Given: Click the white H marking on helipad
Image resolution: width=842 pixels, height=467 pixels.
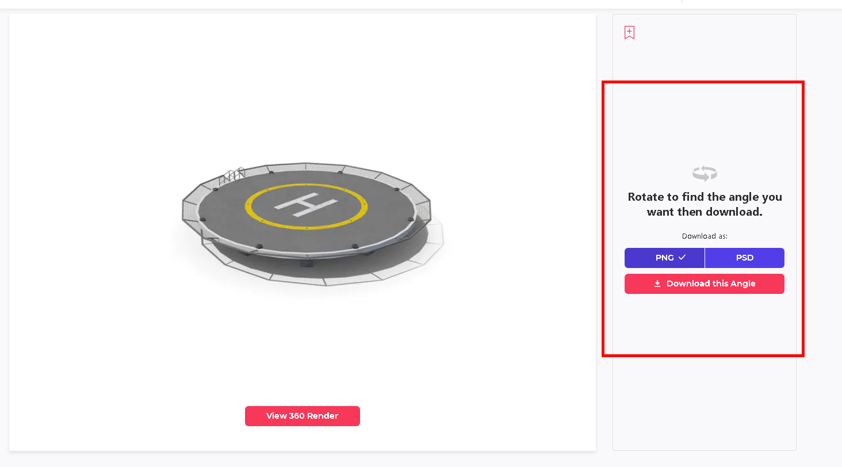Looking at the screenshot, I should pos(306,205).
